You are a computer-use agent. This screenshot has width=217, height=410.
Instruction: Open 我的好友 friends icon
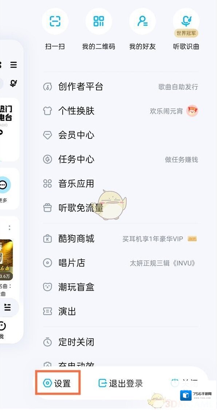click(x=142, y=21)
